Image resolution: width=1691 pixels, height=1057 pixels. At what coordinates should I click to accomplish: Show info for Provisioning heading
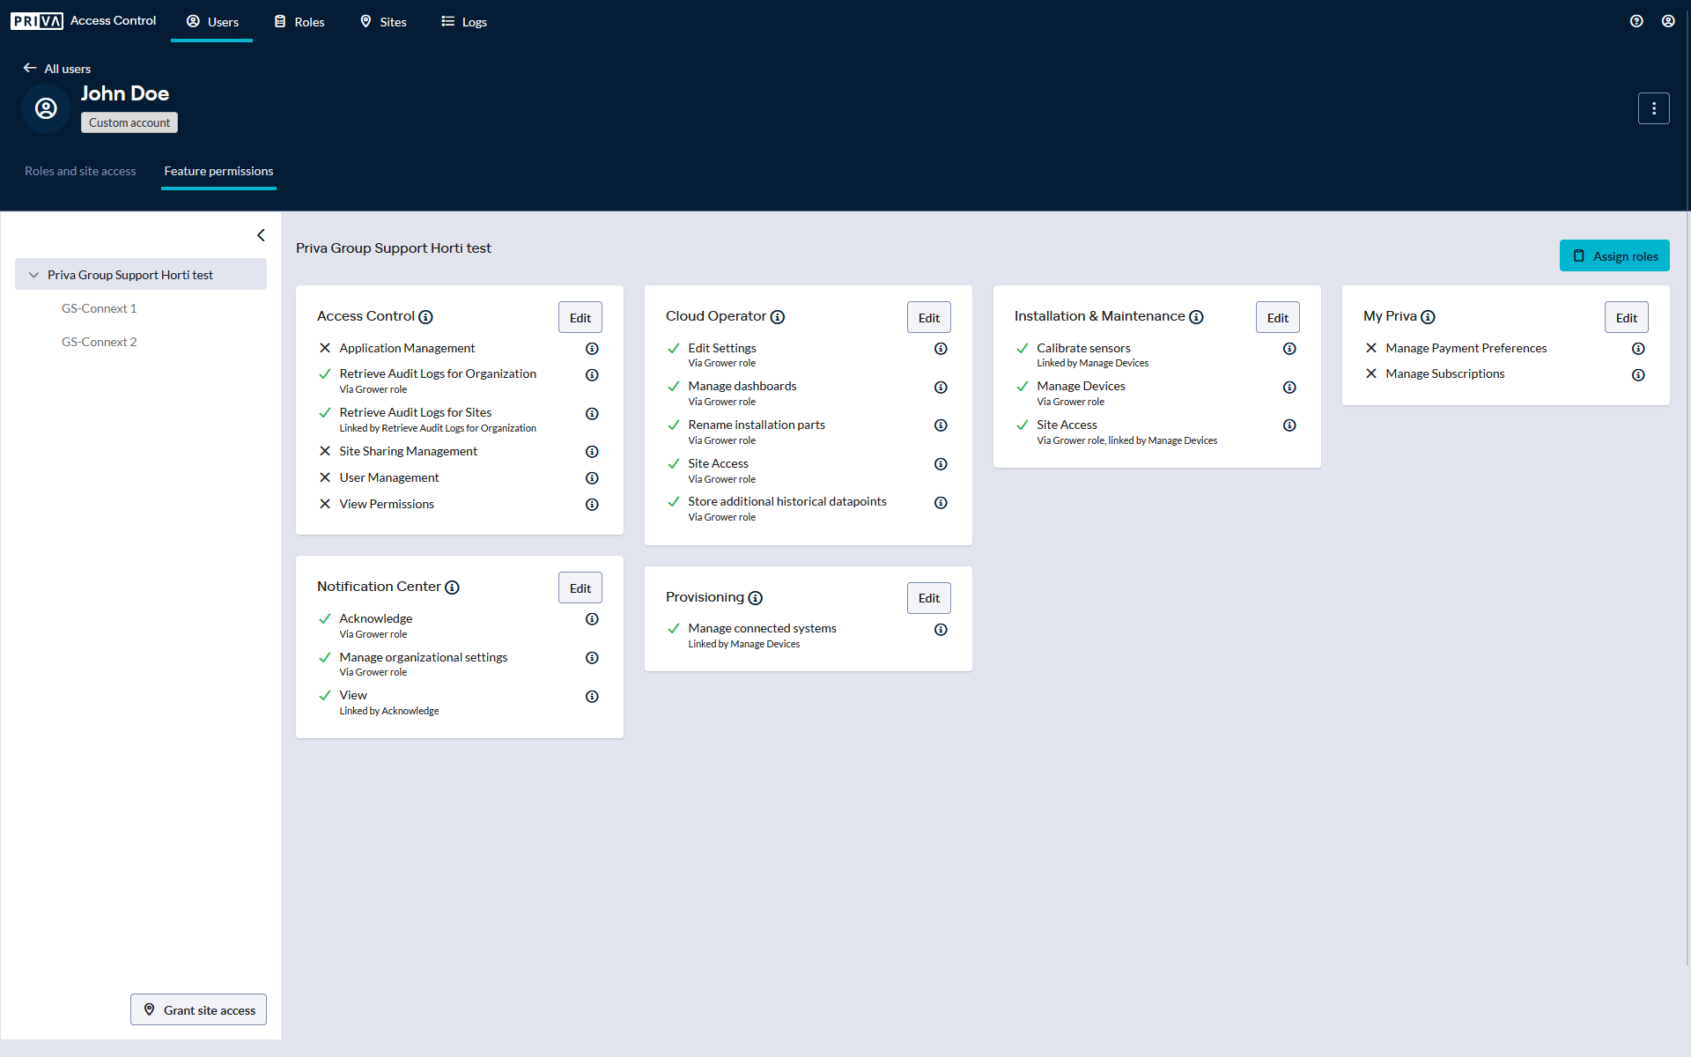[755, 598]
